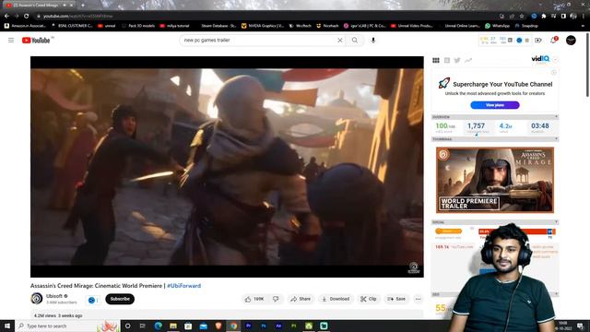Open more actions three-dot menu below video
The image size is (590, 332).
pos(418,299)
